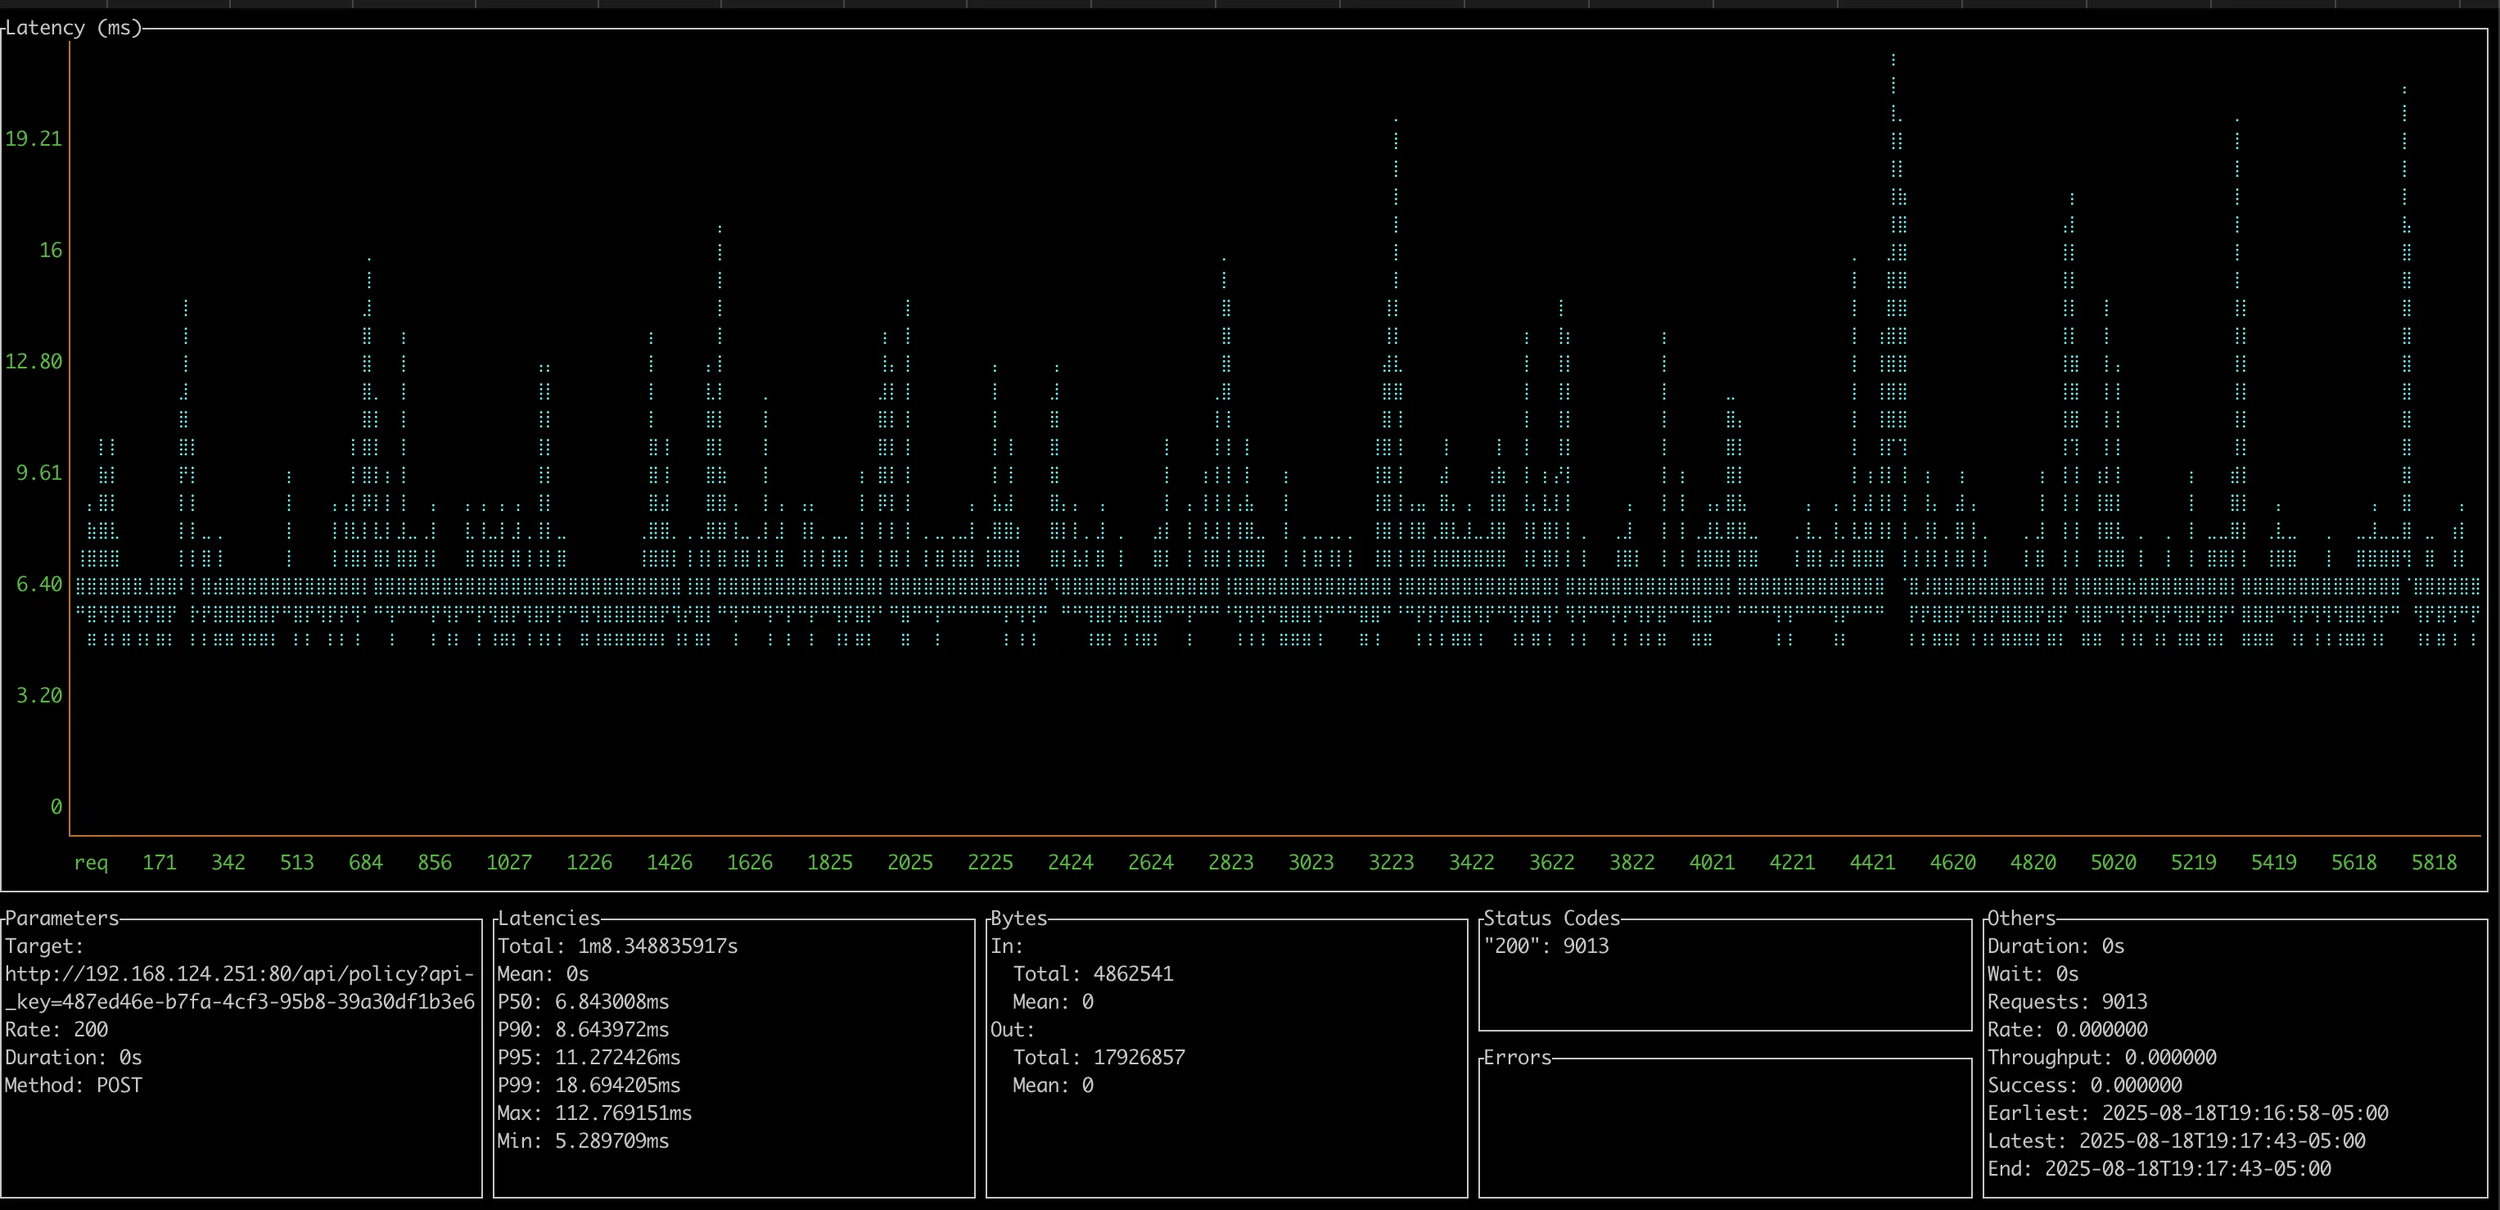Click 'Max: 112.769151ms' line
This screenshot has height=1210, width=2500.
[x=595, y=1114]
